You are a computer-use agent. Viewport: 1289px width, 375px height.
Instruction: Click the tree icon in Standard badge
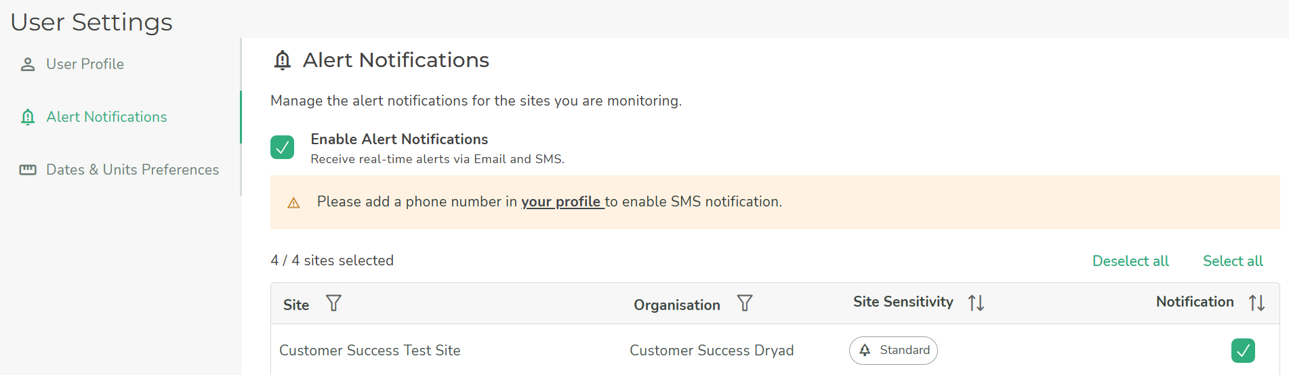865,350
